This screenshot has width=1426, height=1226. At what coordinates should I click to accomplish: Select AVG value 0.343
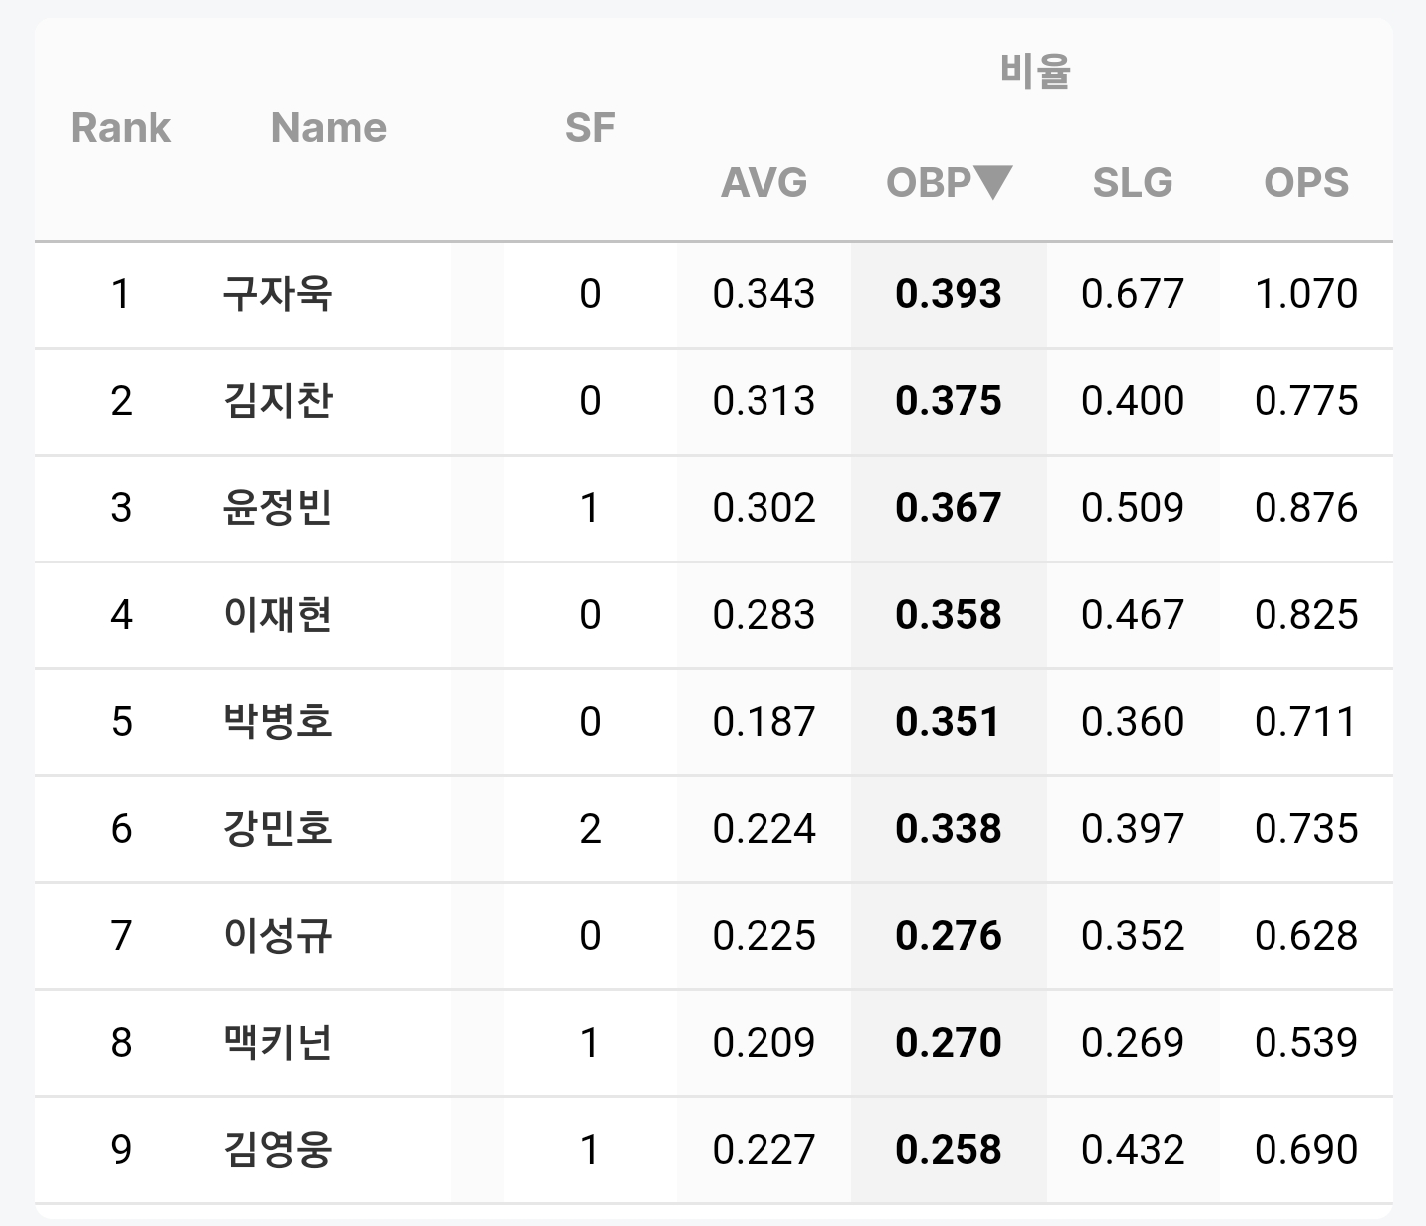click(x=764, y=294)
